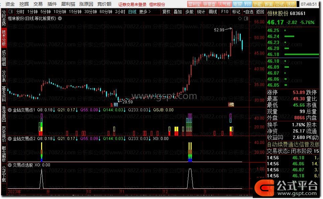
Task: Click the 46.18 order book price row
Action: coord(293,54)
